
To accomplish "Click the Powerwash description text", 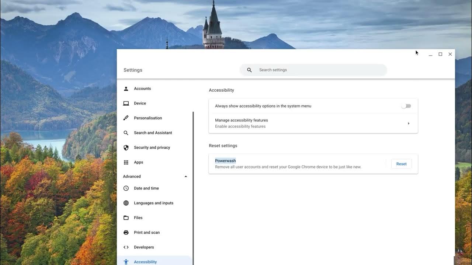I will (288, 167).
